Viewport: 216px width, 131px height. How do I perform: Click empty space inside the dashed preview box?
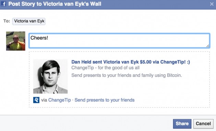pyautogui.click(x=138, y=88)
